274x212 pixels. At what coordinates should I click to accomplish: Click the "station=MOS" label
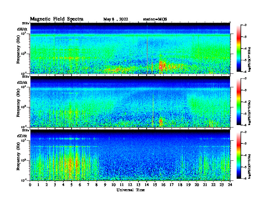[x=155, y=19]
